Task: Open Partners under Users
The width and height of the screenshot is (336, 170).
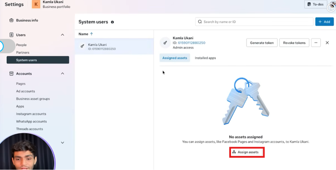Action: click(23, 52)
